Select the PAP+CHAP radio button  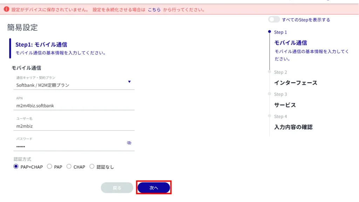pos(16,167)
